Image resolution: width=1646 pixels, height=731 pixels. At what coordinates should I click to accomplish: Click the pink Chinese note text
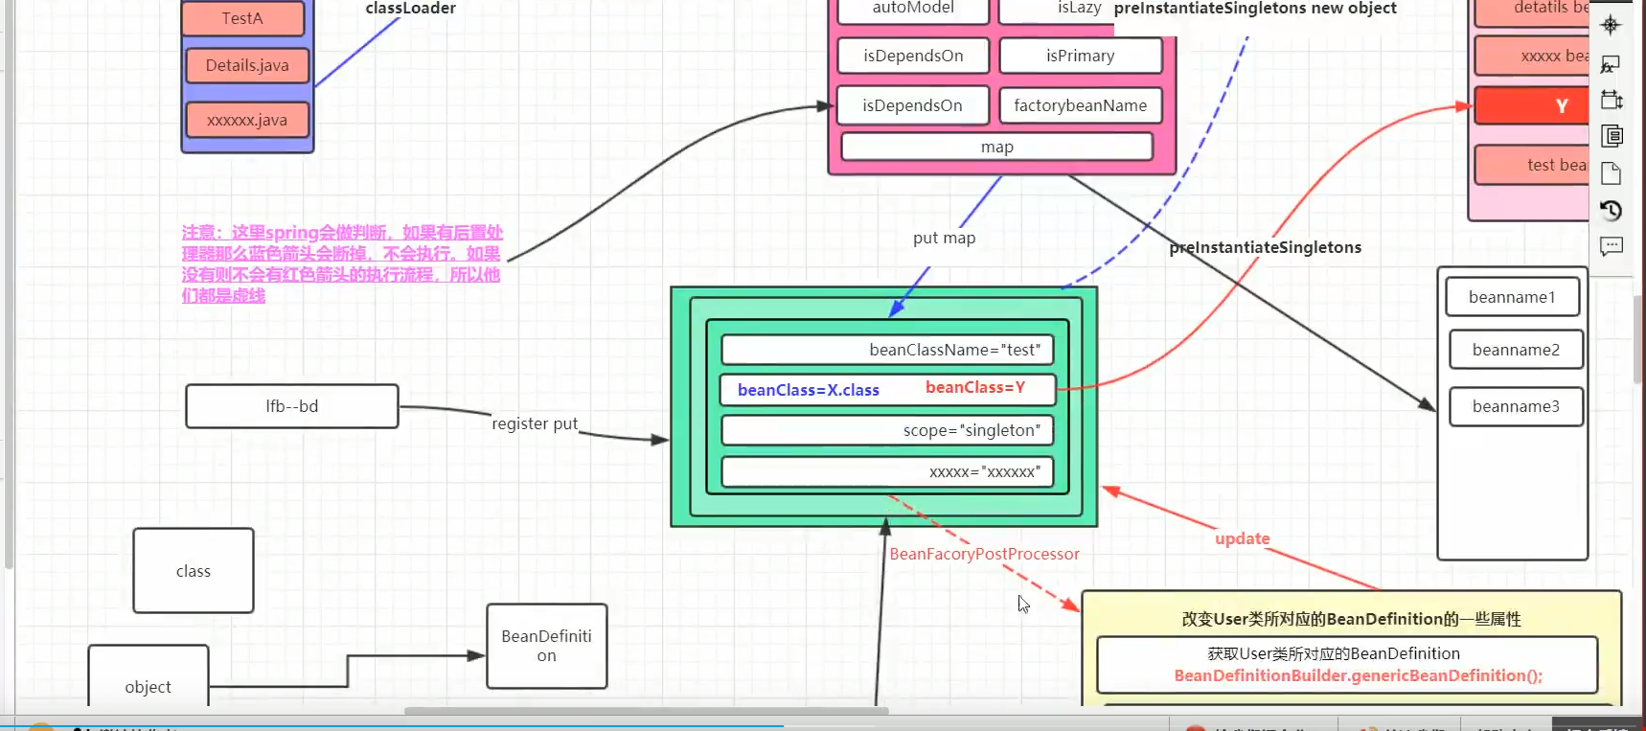342,263
